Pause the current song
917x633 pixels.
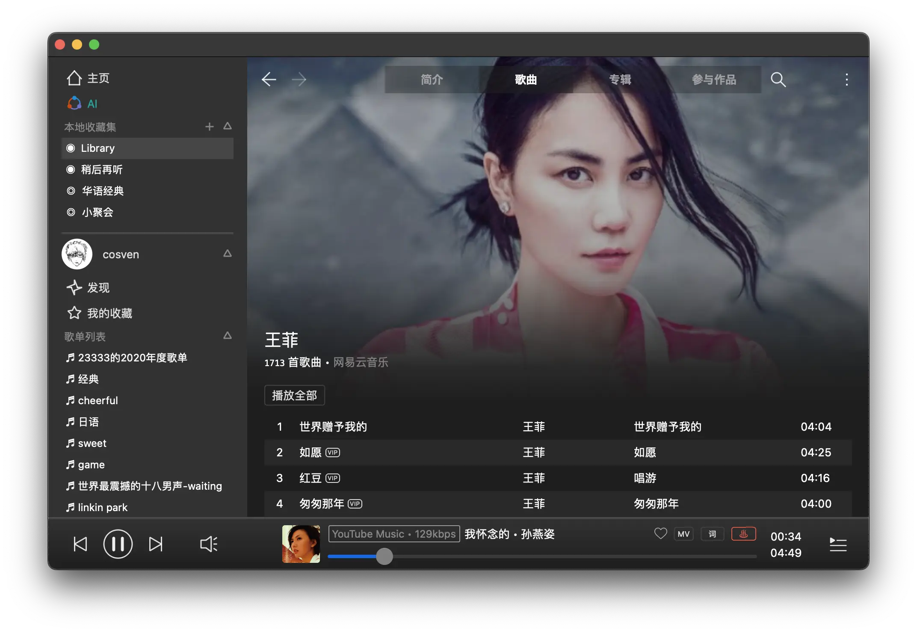118,544
